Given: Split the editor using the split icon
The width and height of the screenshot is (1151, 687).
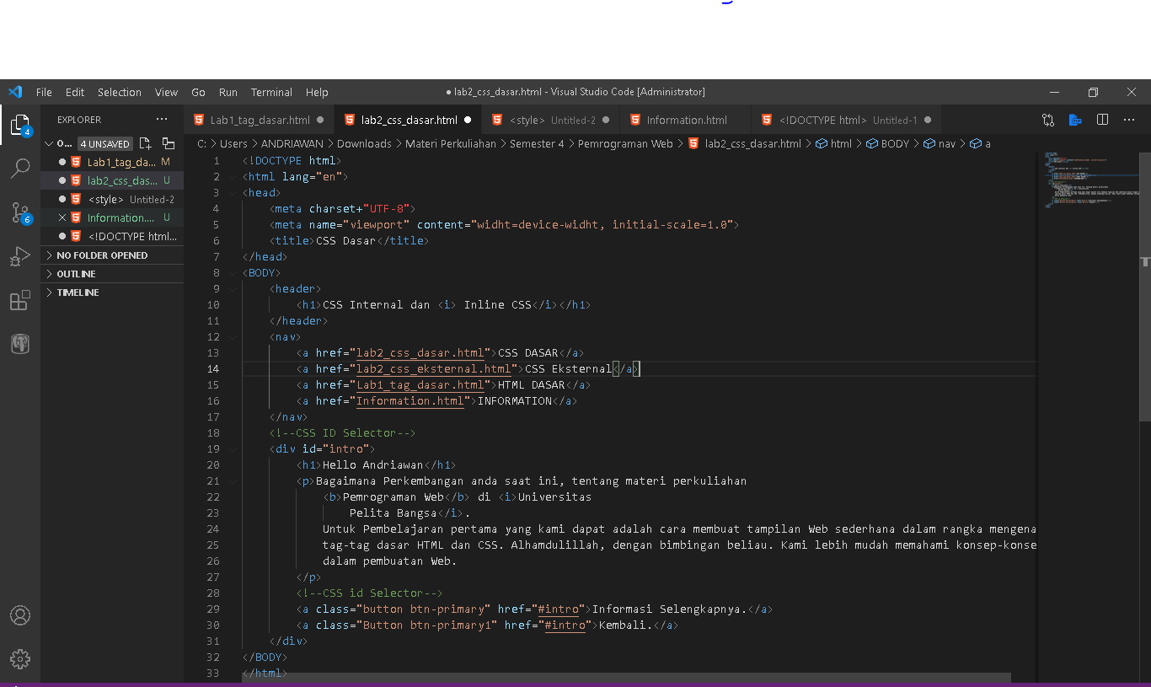Looking at the screenshot, I should [x=1102, y=120].
